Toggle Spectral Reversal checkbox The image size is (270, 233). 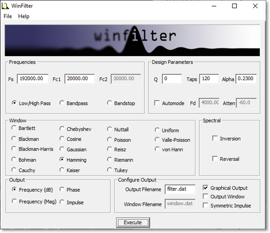(215, 159)
